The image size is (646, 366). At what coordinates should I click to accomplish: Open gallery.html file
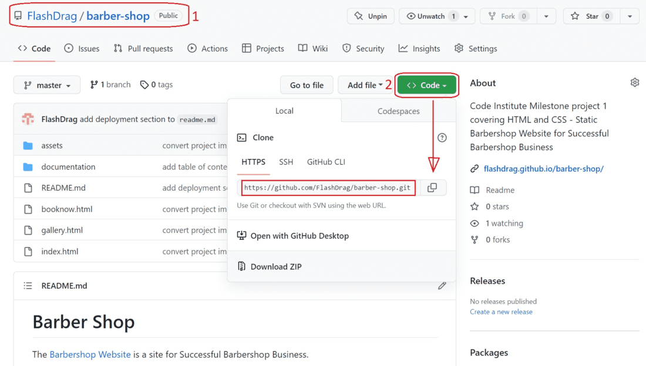pyautogui.click(x=62, y=230)
